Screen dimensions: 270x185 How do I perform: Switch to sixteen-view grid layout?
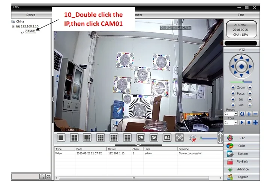click(127, 138)
